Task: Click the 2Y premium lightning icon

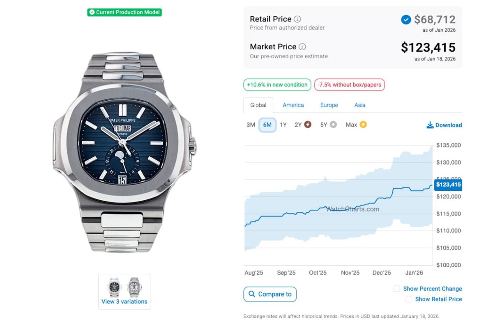Action: click(x=307, y=125)
